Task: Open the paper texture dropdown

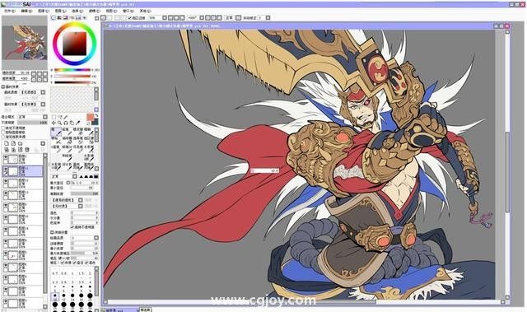Action: point(33,92)
